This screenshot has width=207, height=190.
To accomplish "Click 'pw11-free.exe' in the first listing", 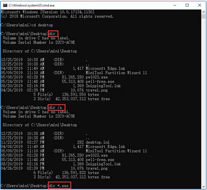I will (x=100, y=81).
